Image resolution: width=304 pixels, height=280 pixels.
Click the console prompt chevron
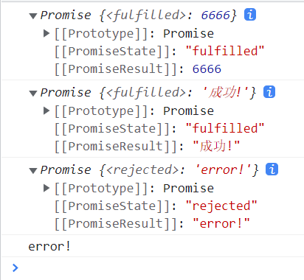click(x=15, y=268)
